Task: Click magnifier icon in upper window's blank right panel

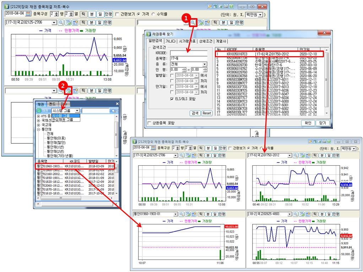Action: pos(193,22)
